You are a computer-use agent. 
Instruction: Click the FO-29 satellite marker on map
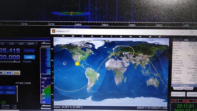[104, 41]
